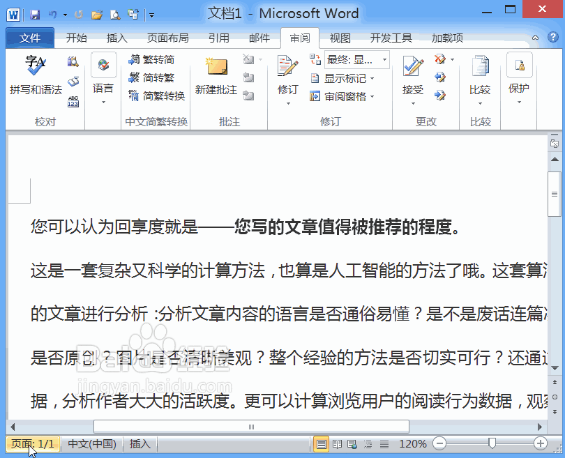The height and width of the screenshot is (458, 565).
Task: Open the File (文件) menu
Action: [30, 38]
